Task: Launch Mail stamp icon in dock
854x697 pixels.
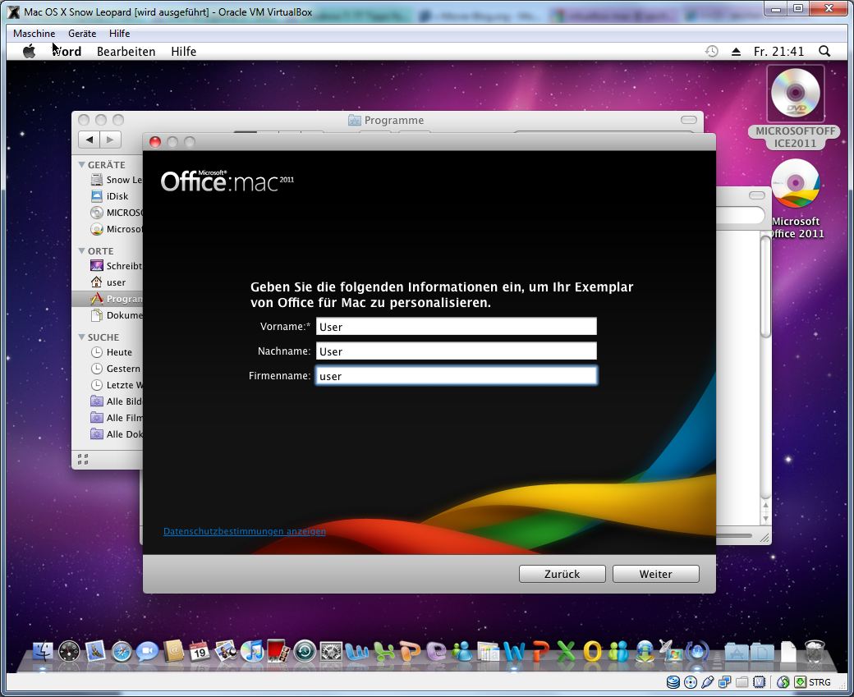Action: click(x=95, y=651)
